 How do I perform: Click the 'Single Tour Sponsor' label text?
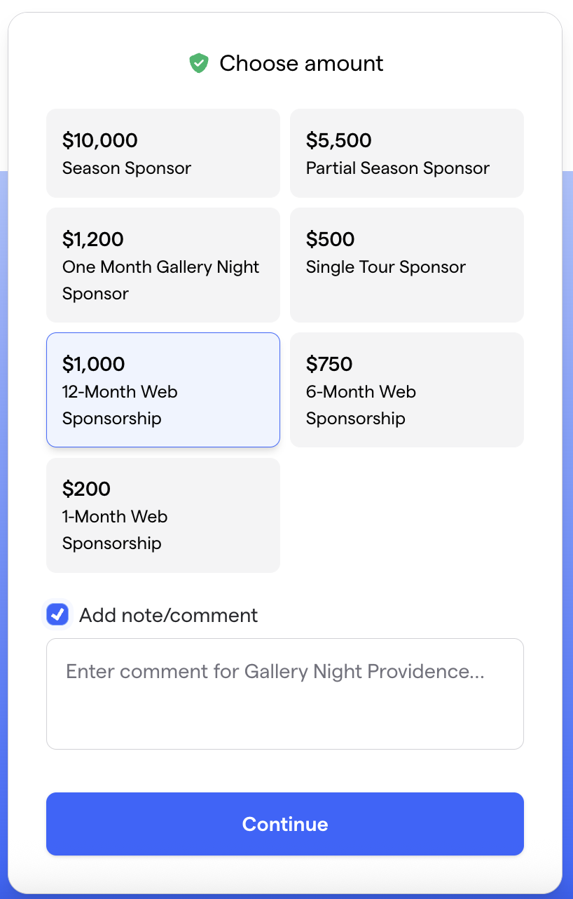coord(385,267)
